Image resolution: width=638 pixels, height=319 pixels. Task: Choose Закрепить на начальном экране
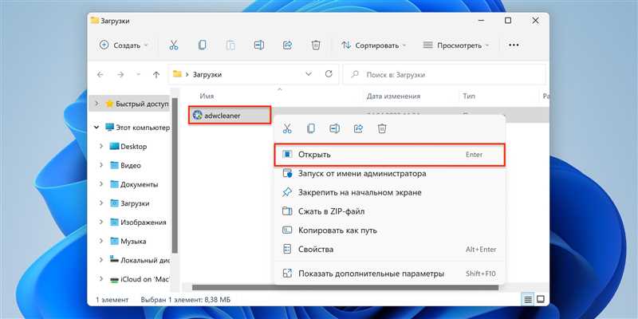point(390,192)
